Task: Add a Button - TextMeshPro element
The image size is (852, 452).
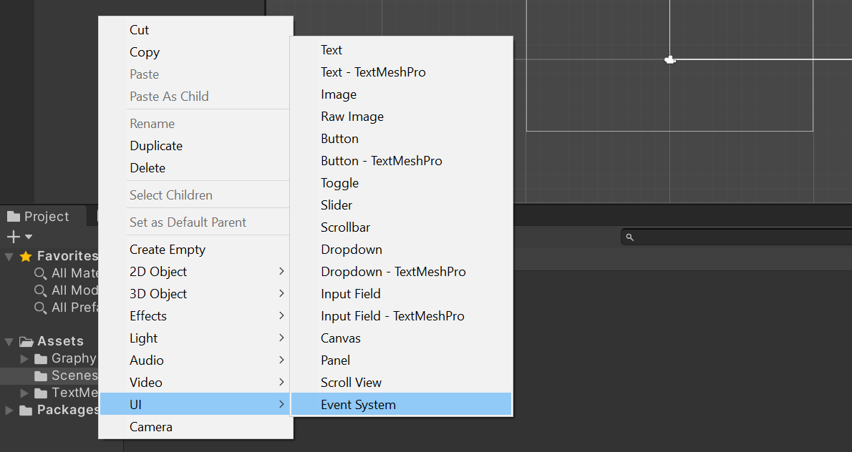Action: [381, 161]
